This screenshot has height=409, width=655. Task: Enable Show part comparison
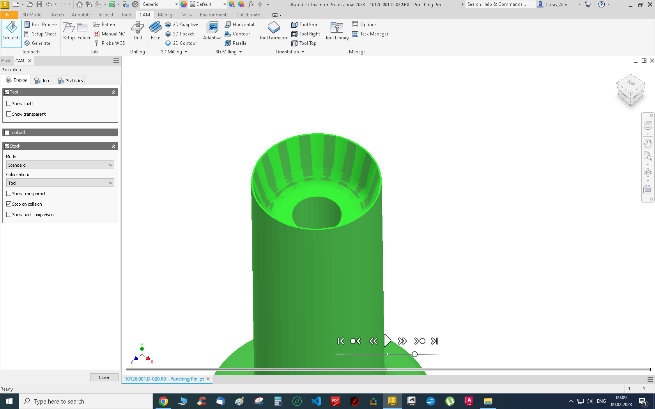9,214
